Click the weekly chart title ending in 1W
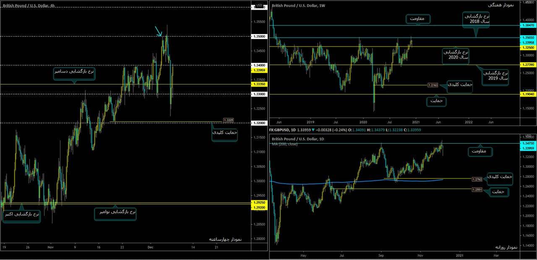 click(299, 5)
